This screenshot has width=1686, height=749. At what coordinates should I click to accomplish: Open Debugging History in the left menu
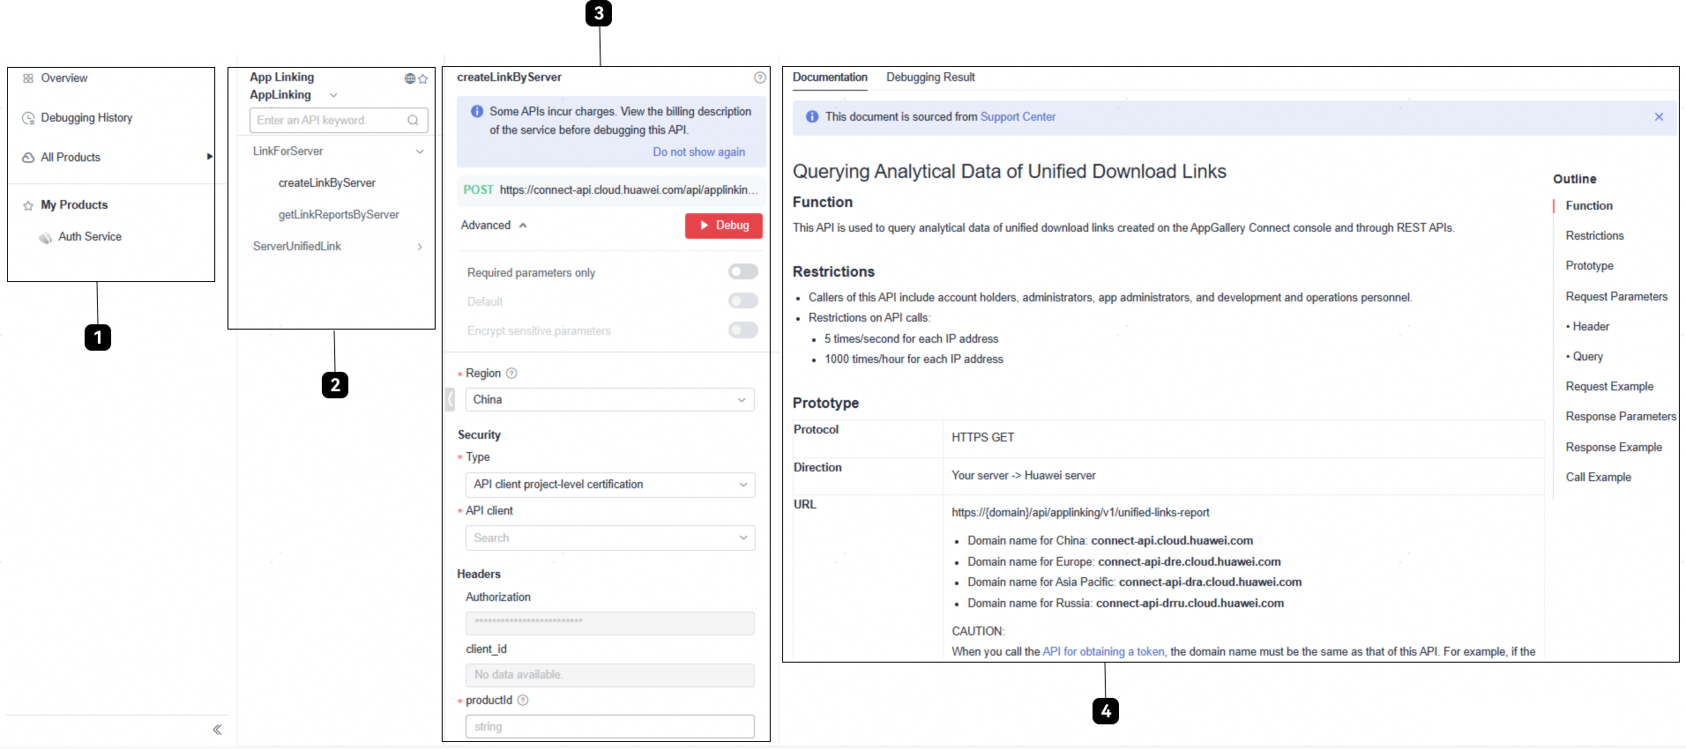coord(86,118)
